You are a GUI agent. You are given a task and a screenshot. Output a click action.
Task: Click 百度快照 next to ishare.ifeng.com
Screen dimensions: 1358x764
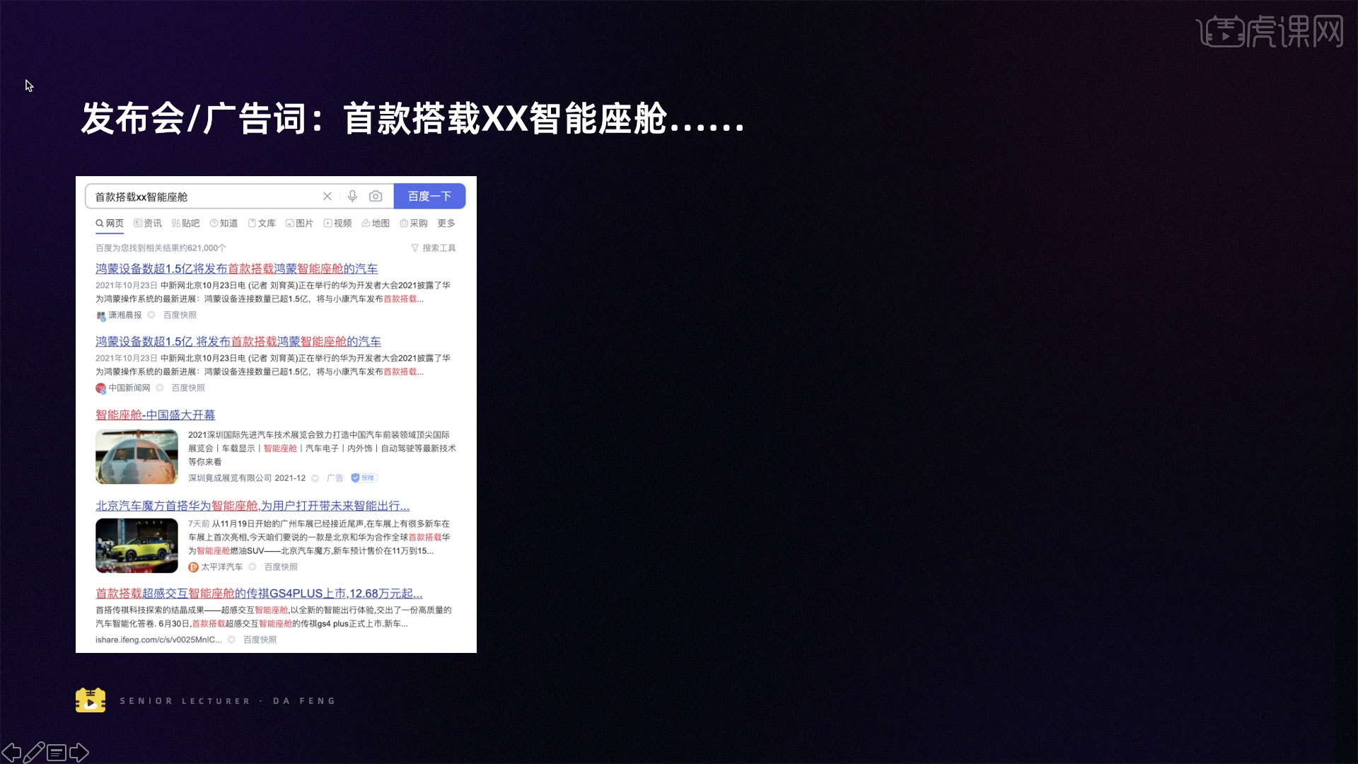(260, 640)
